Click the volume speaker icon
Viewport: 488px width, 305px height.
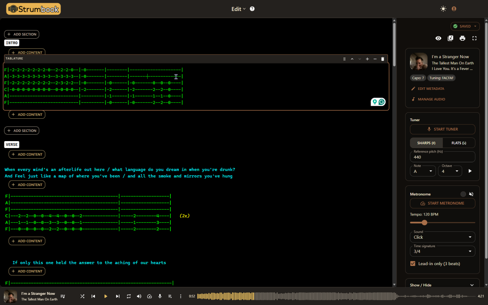click(139, 296)
